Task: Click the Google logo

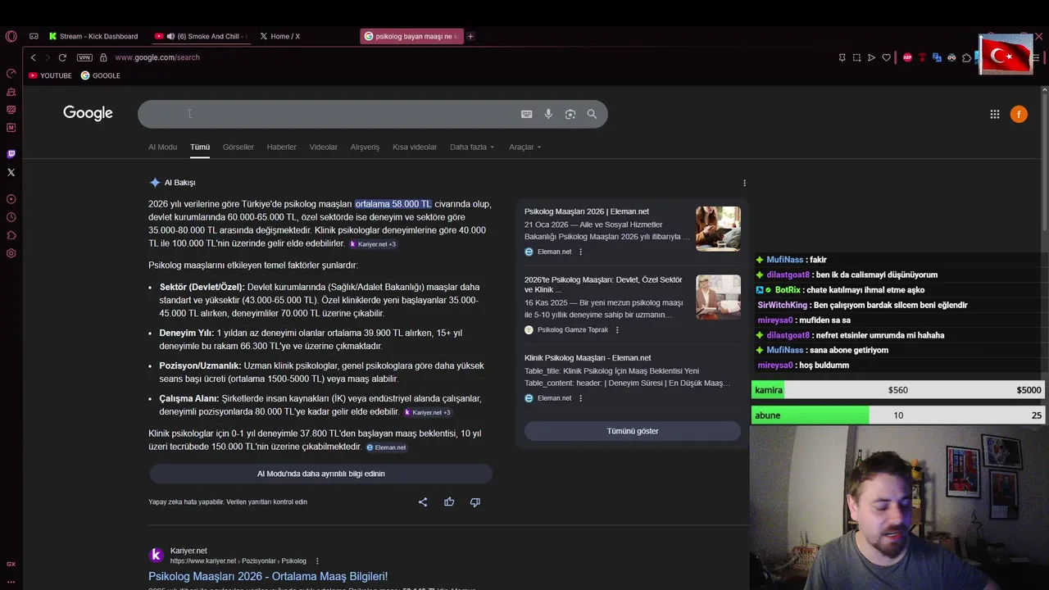Action: [x=88, y=113]
